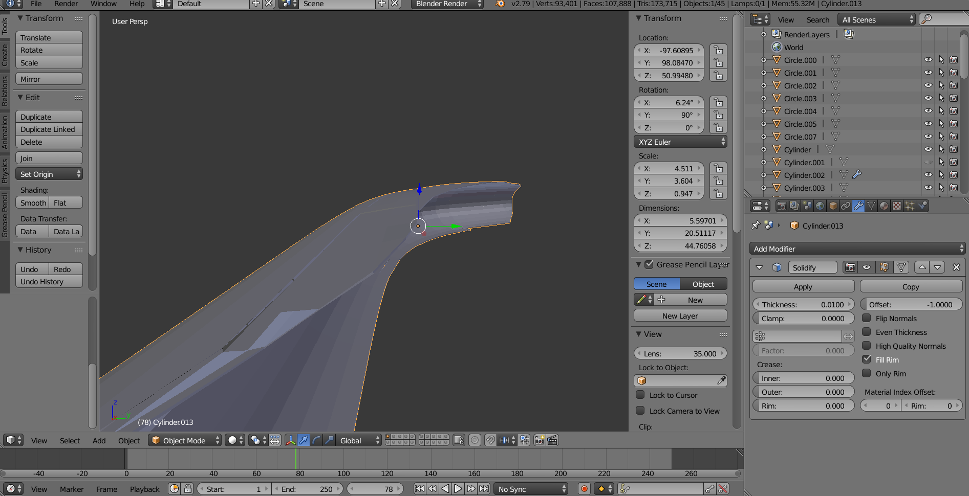Click the OpenGL render animation clapper icon

pos(552,440)
